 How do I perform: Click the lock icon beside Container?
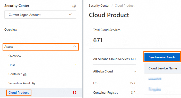click(x=25, y=74)
